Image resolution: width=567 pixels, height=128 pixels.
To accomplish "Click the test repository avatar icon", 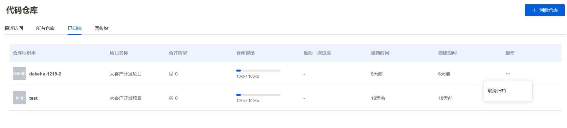I will 19,98.
